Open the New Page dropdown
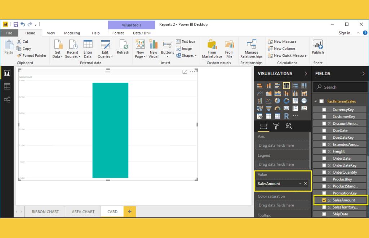The height and width of the screenshot is (238, 369). tap(140, 49)
